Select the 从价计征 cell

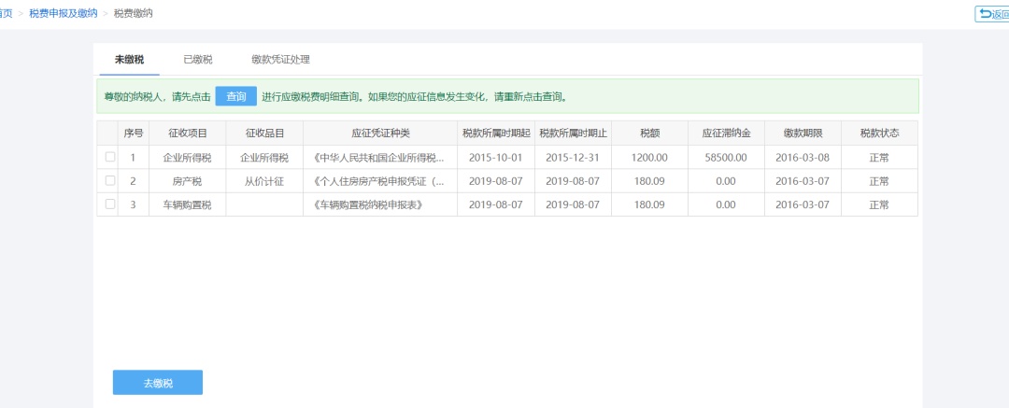(264, 181)
